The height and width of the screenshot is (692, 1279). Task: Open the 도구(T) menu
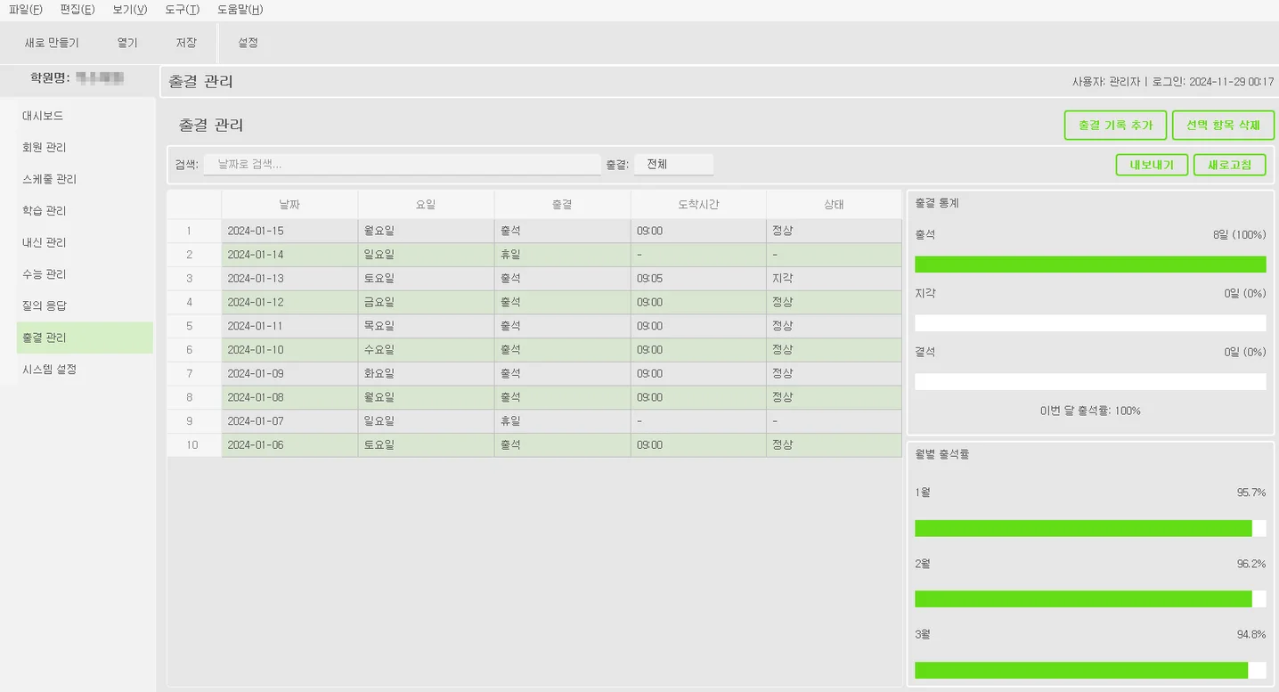click(x=182, y=10)
